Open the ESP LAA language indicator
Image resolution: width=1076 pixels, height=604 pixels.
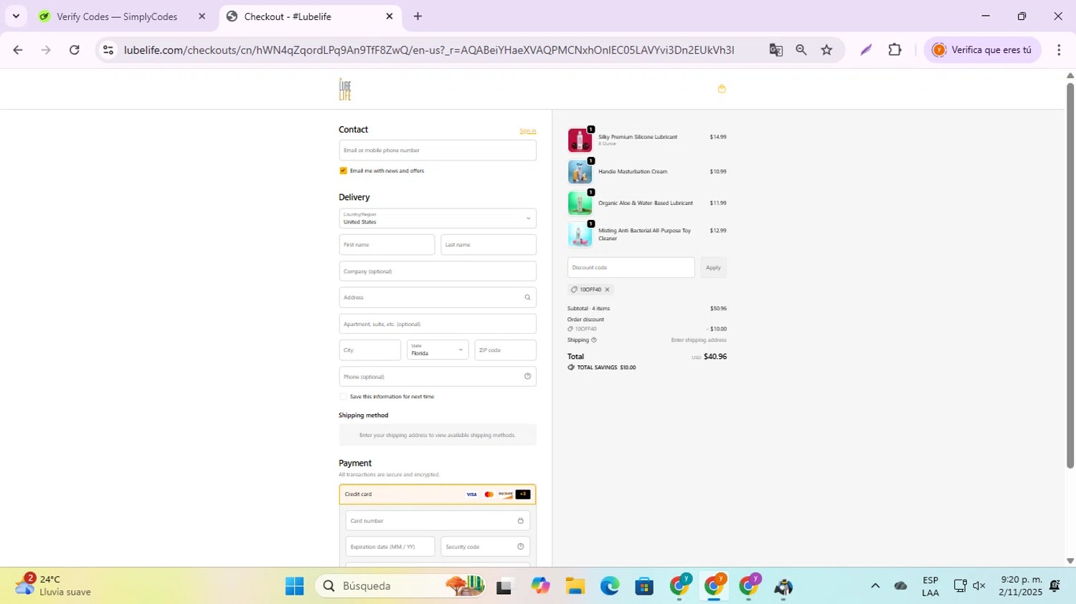pos(930,586)
